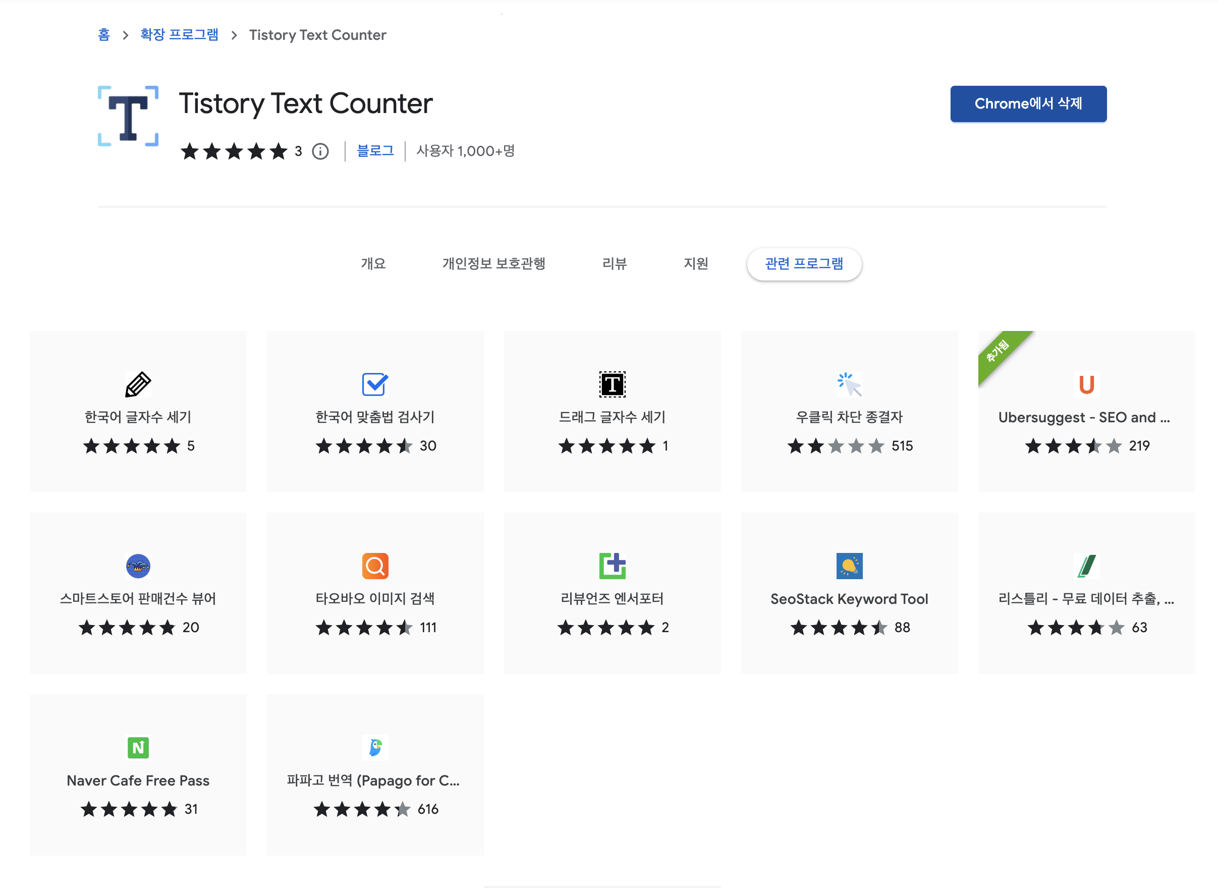The height and width of the screenshot is (894, 1218).
Task: Open the 타오바오 이미지 검색 orange icon
Action: pos(374,566)
